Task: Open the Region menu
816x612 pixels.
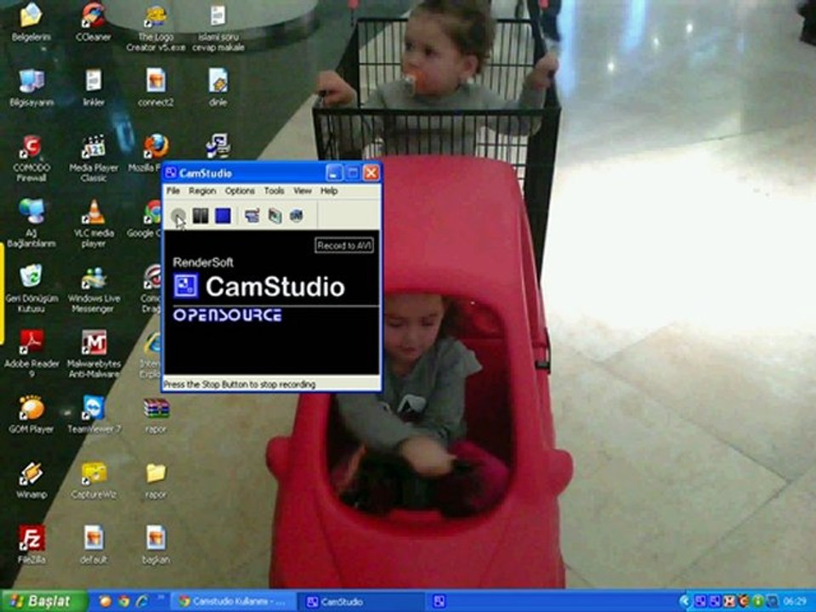Action: click(x=202, y=191)
